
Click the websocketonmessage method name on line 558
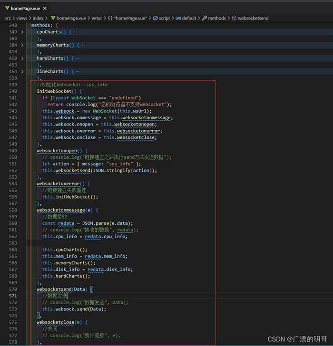pos(60,210)
